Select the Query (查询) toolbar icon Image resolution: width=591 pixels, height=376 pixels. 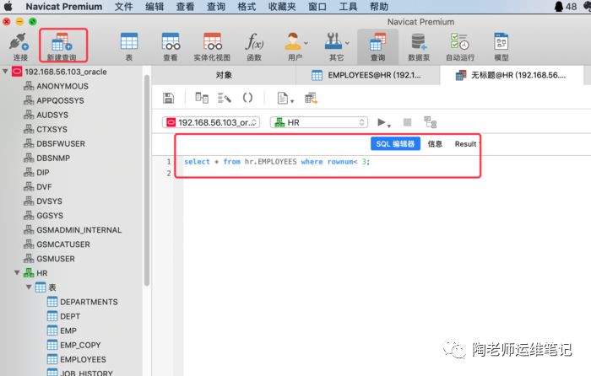coord(377,46)
